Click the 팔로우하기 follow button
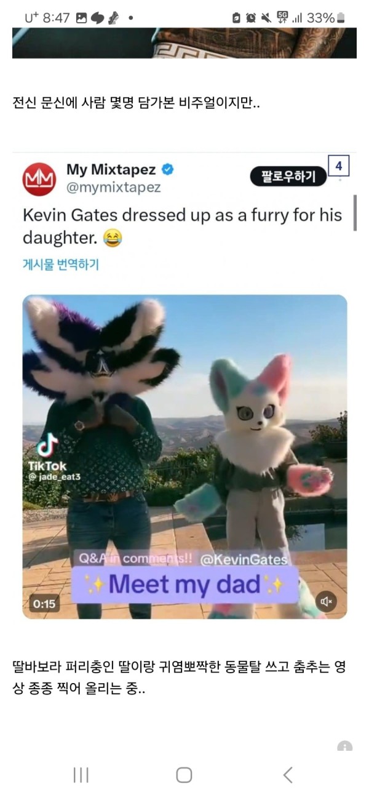 (x=288, y=177)
